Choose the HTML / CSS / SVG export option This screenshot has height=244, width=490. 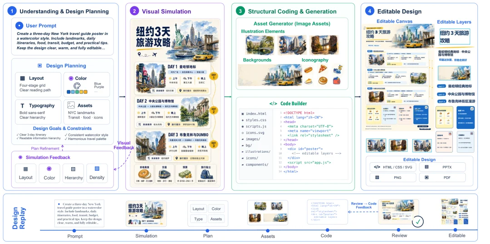coord(393,167)
